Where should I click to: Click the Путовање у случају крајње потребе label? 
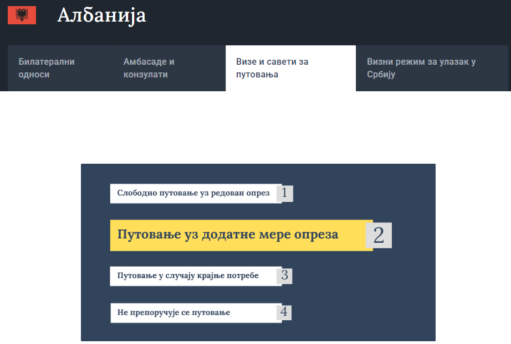tap(188, 275)
